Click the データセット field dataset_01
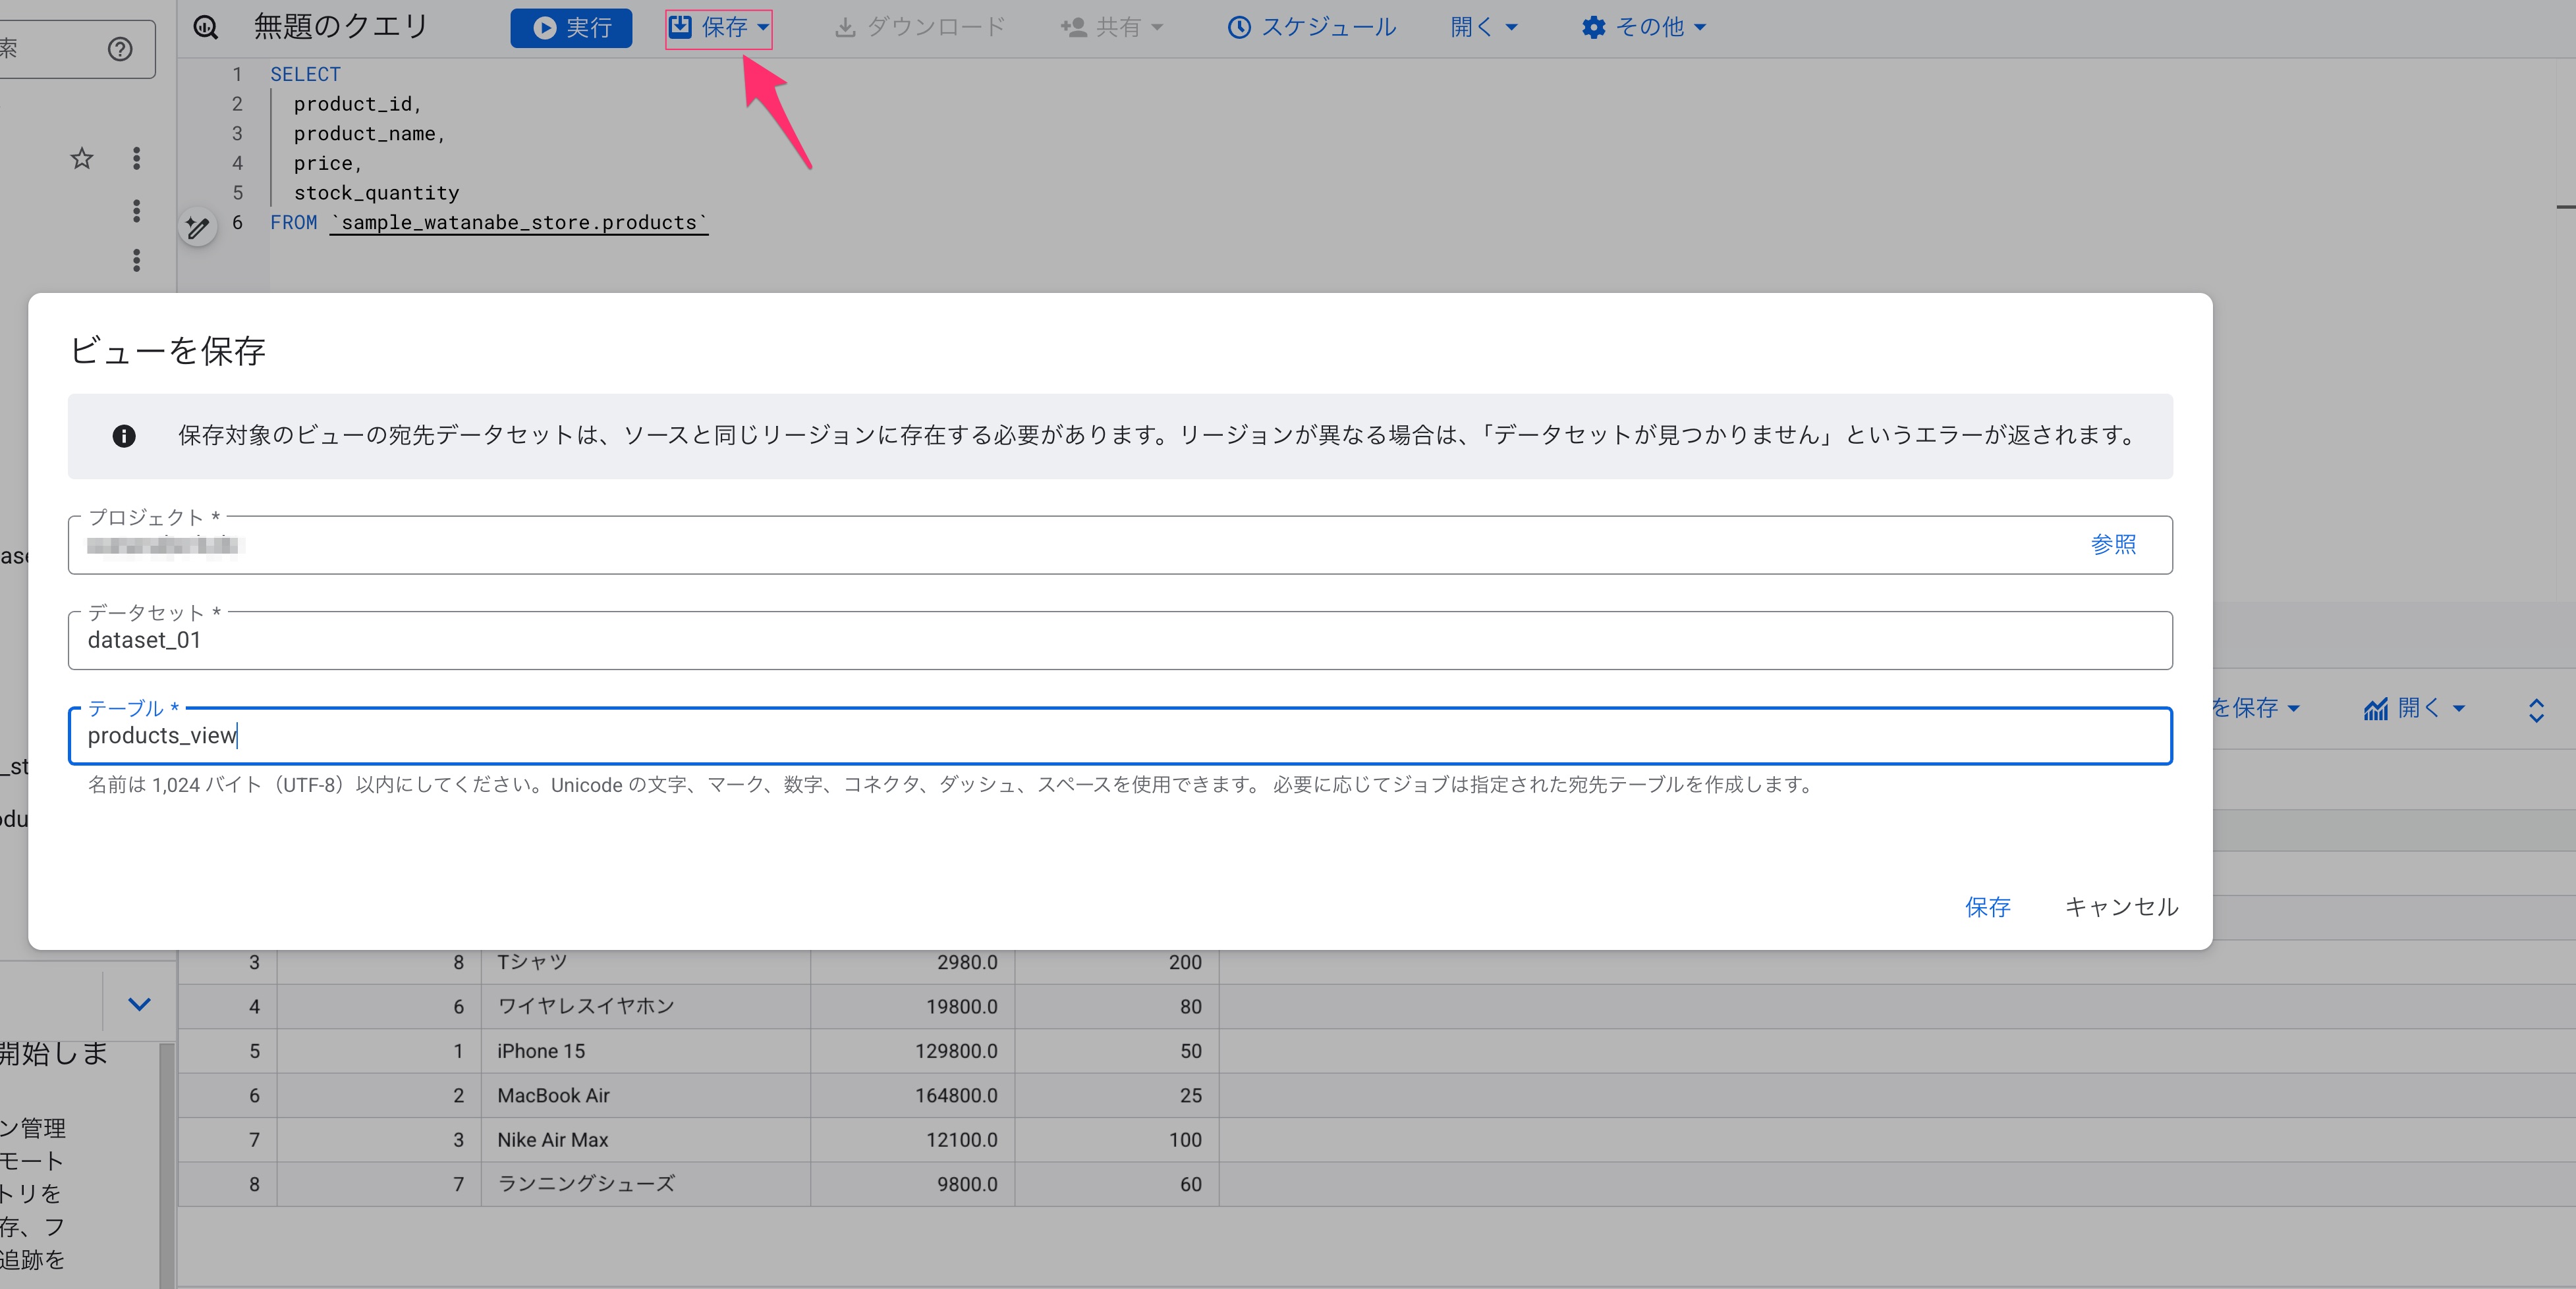 pos(1120,641)
